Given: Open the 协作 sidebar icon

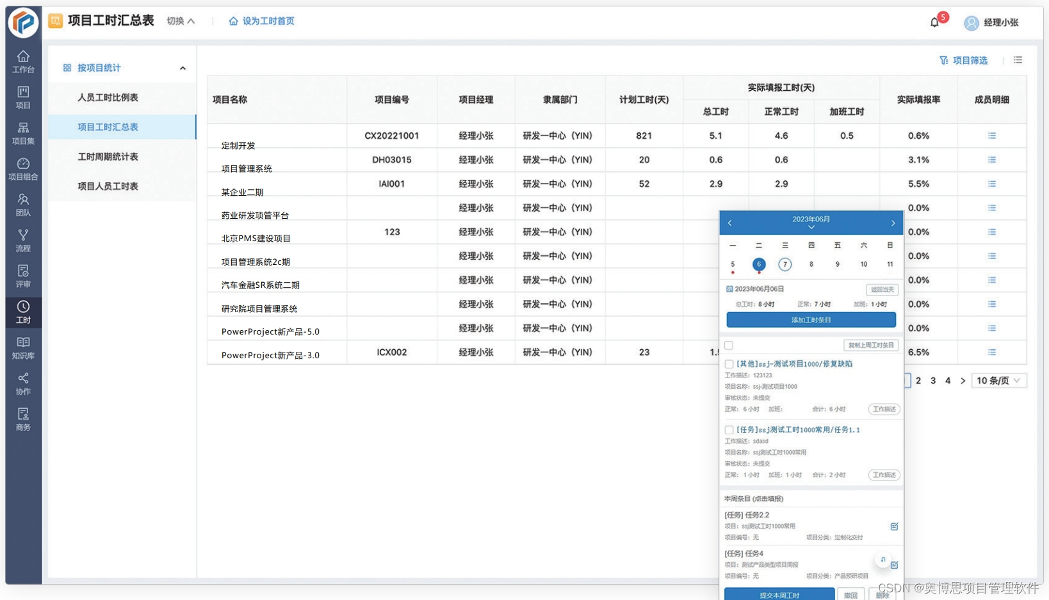Looking at the screenshot, I should tap(23, 384).
